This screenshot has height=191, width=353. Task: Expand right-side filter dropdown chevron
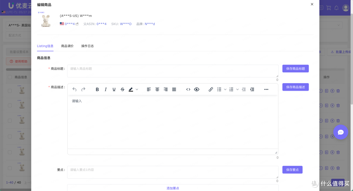(338, 25)
